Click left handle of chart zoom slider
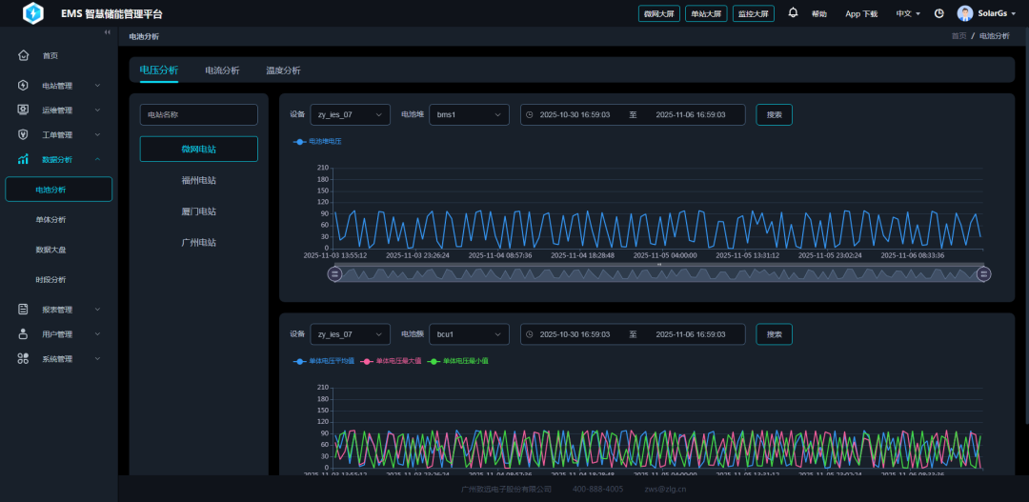This screenshot has width=1029, height=502. [334, 274]
